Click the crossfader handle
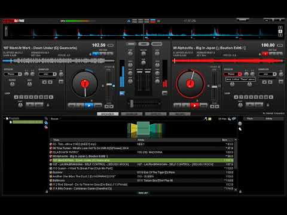 pos(132,103)
